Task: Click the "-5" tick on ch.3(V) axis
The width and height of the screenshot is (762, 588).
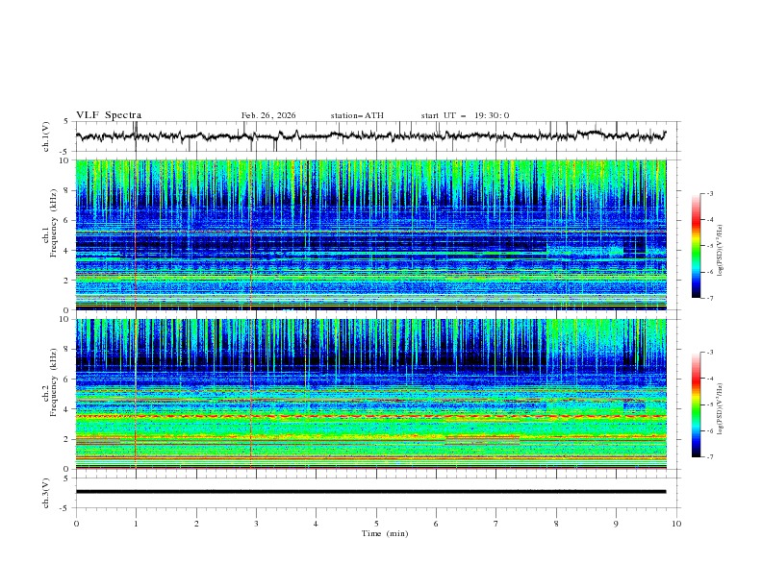Action: point(65,508)
